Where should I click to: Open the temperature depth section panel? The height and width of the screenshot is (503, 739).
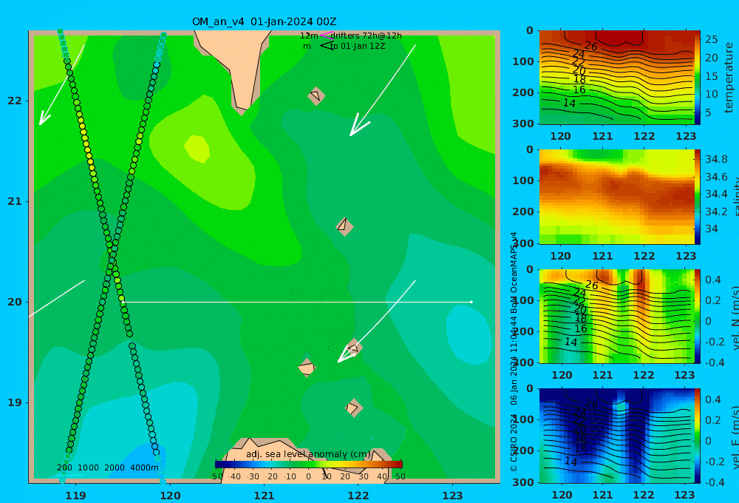tap(617, 78)
